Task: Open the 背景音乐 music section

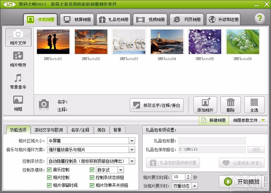Action: [x=18, y=81]
